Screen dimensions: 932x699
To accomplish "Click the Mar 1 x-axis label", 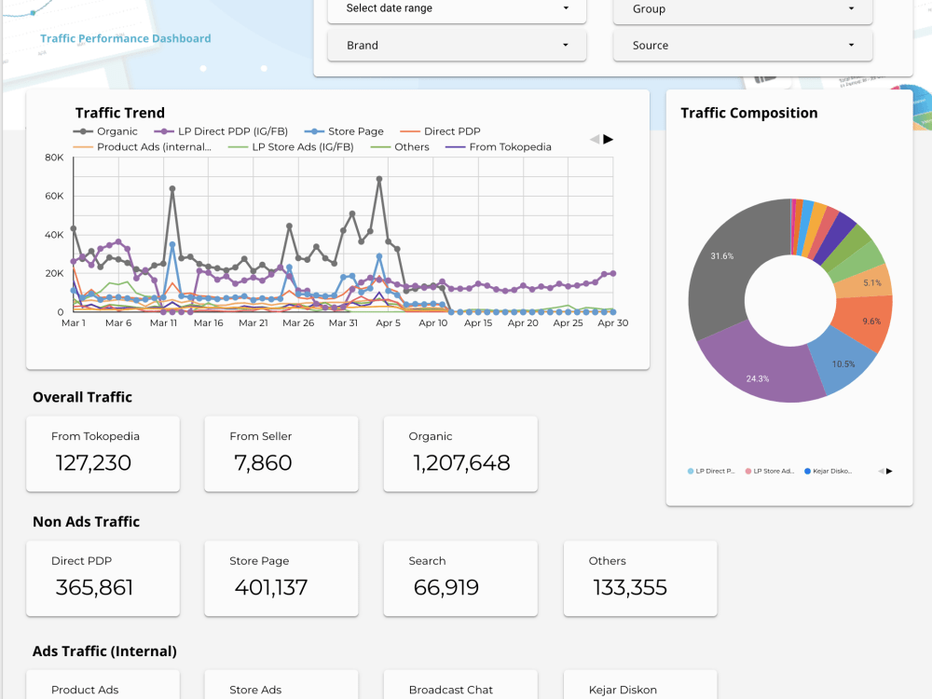I will click(x=74, y=322).
